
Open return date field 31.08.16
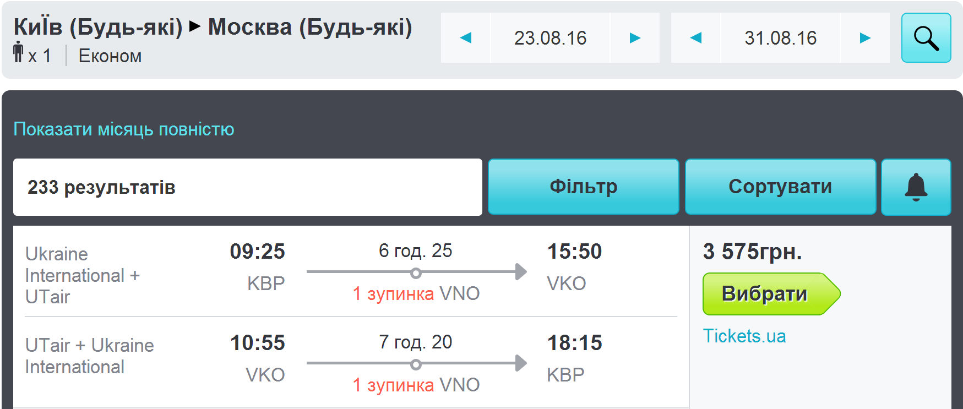780,38
